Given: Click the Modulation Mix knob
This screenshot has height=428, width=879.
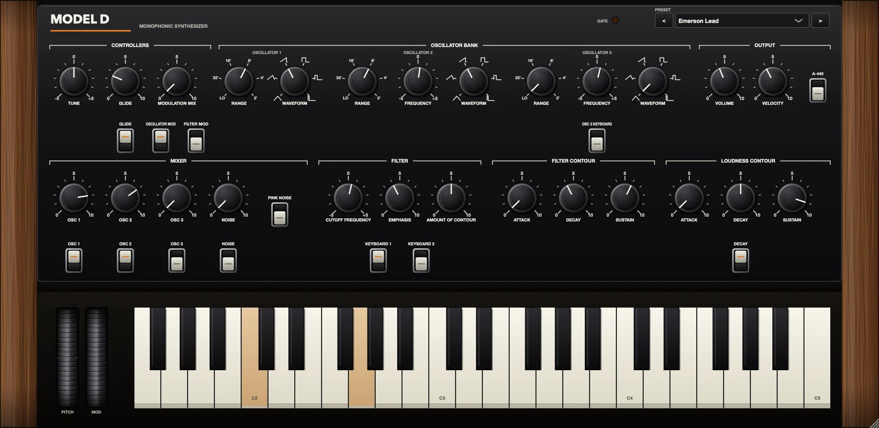Looking at the screenshot, I should coord(177,81).
